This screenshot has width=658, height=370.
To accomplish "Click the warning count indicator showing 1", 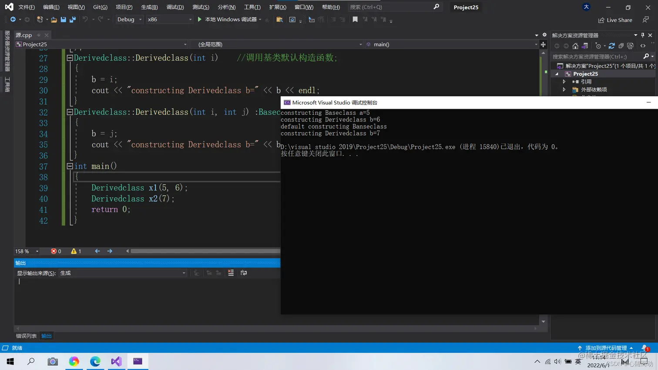I will pos(76,251).
